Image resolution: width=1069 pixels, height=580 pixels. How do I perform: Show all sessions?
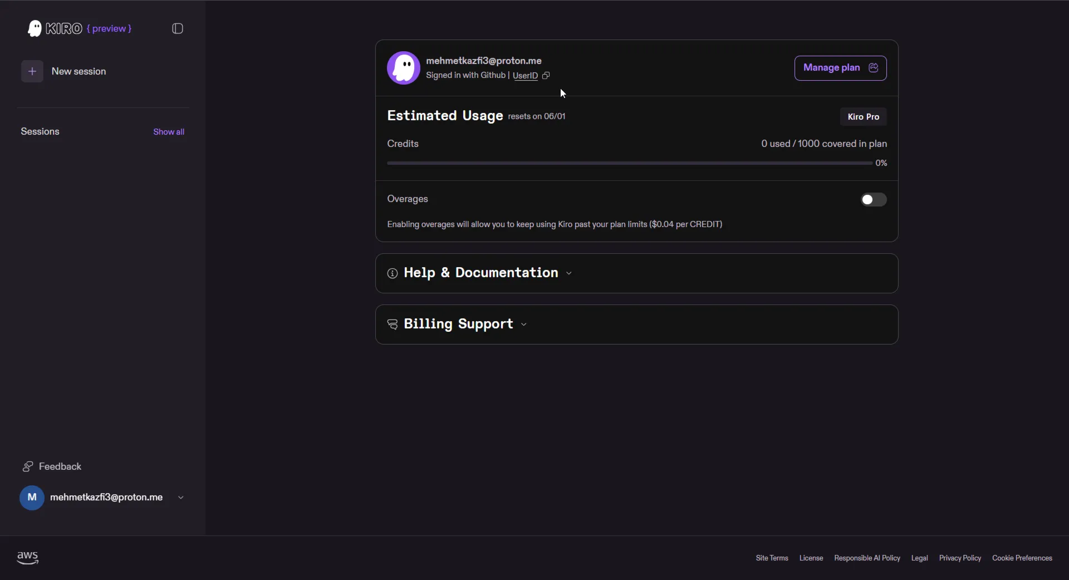click(169, 132)
